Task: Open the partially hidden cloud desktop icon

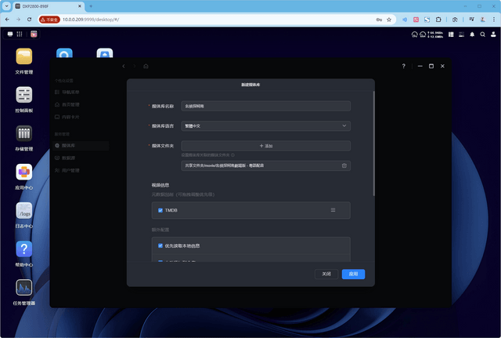Action: (105, 53)
